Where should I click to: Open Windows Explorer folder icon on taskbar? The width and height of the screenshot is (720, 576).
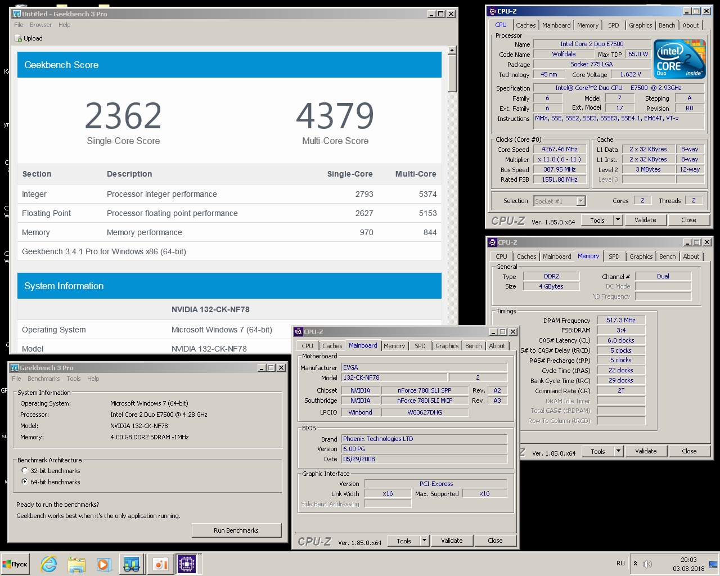(x=76, y=564)
